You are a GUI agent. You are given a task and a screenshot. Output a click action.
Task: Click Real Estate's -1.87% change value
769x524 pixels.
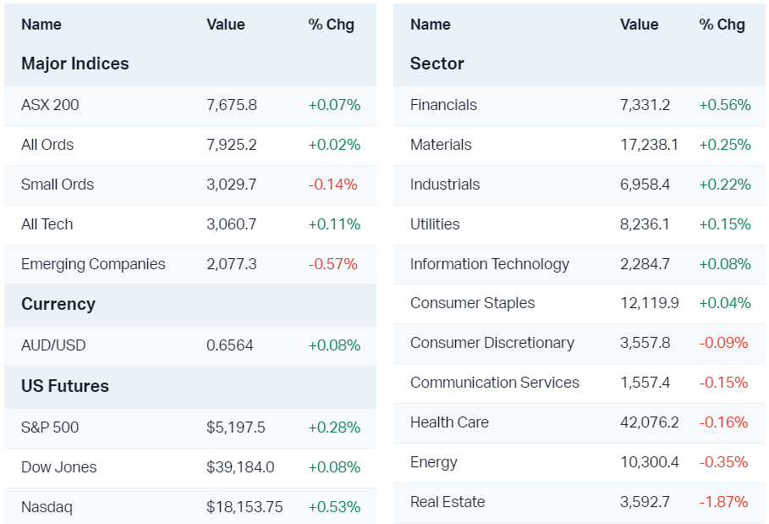723,502
